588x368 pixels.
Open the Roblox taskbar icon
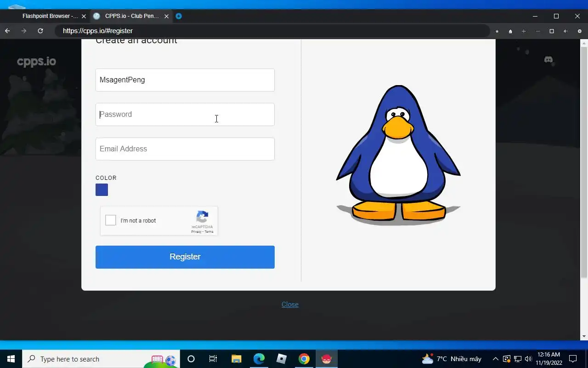pos(282,359)
